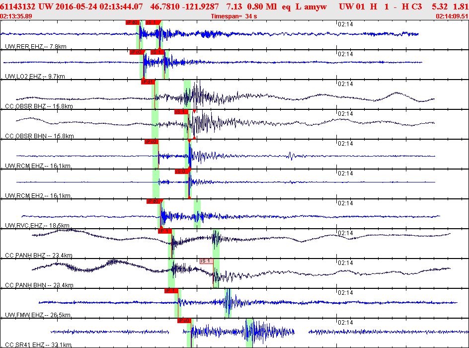This screenshot has height=348, width=469.
Task: Click the station label CC.OBSR.BHZ
Action: pos(25,106)
